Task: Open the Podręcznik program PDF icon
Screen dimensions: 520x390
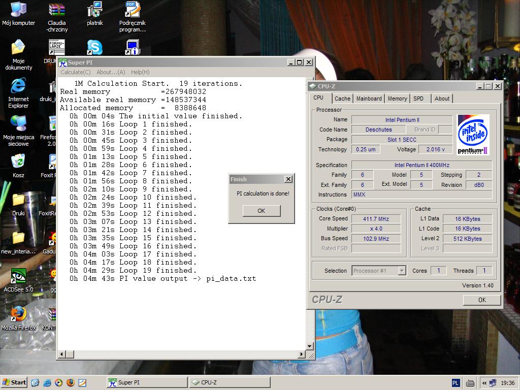Action: coord(133,9)
